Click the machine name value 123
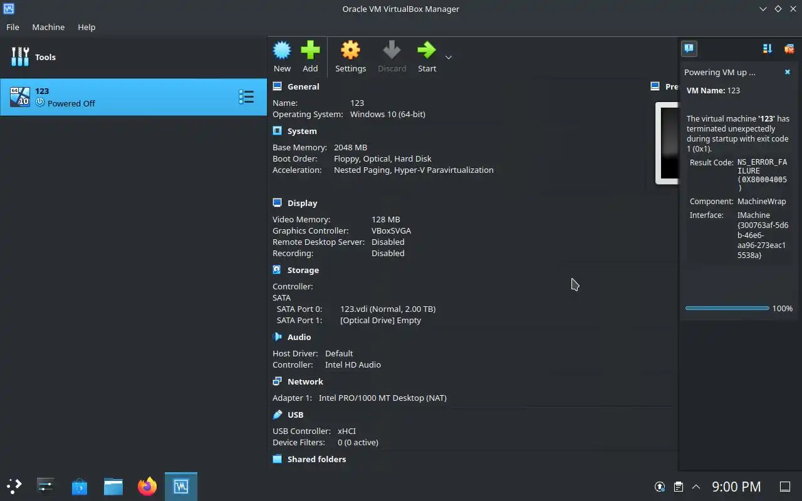The height and width of the screenshot is (501, 802). pos(357,103)
